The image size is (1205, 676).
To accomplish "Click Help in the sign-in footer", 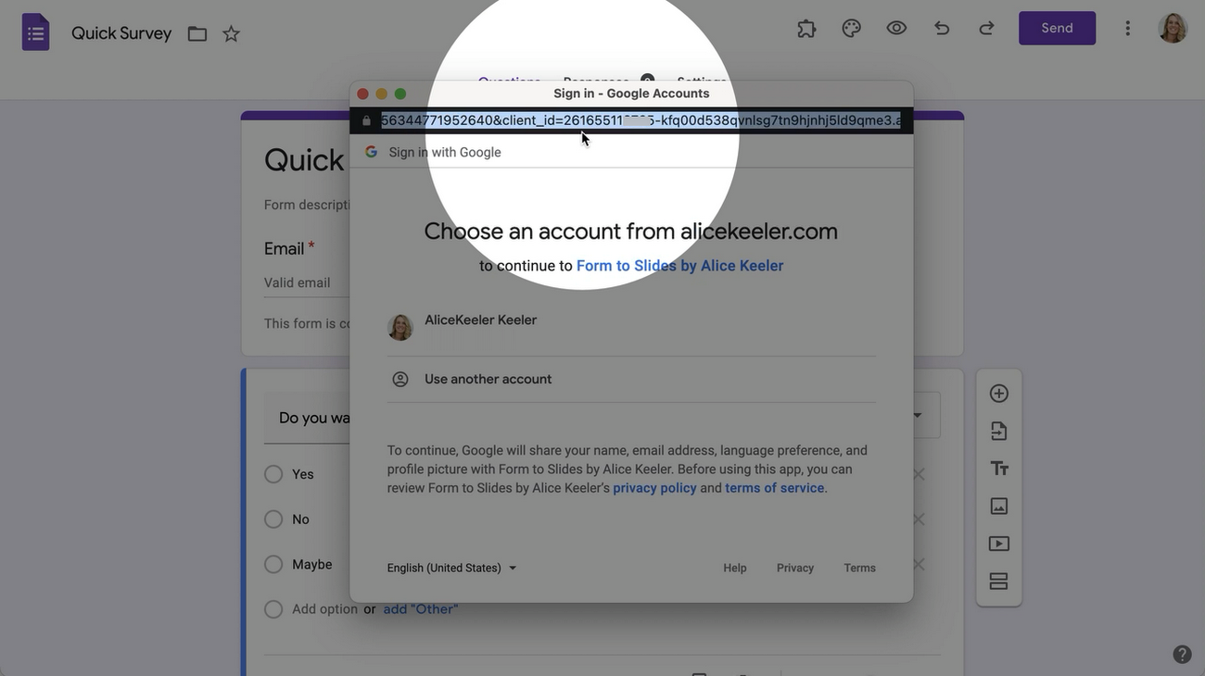I will point(735,568).
